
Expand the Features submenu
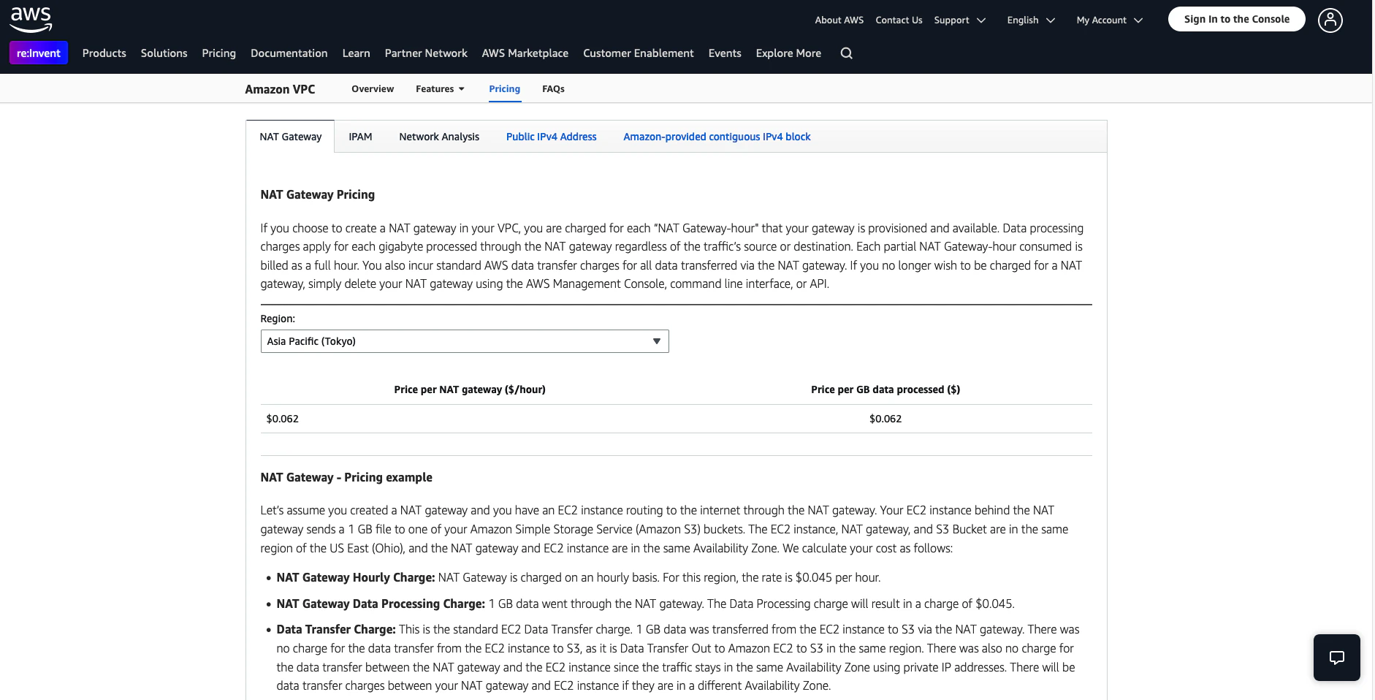pyautogui.click(x=440, y=89)
